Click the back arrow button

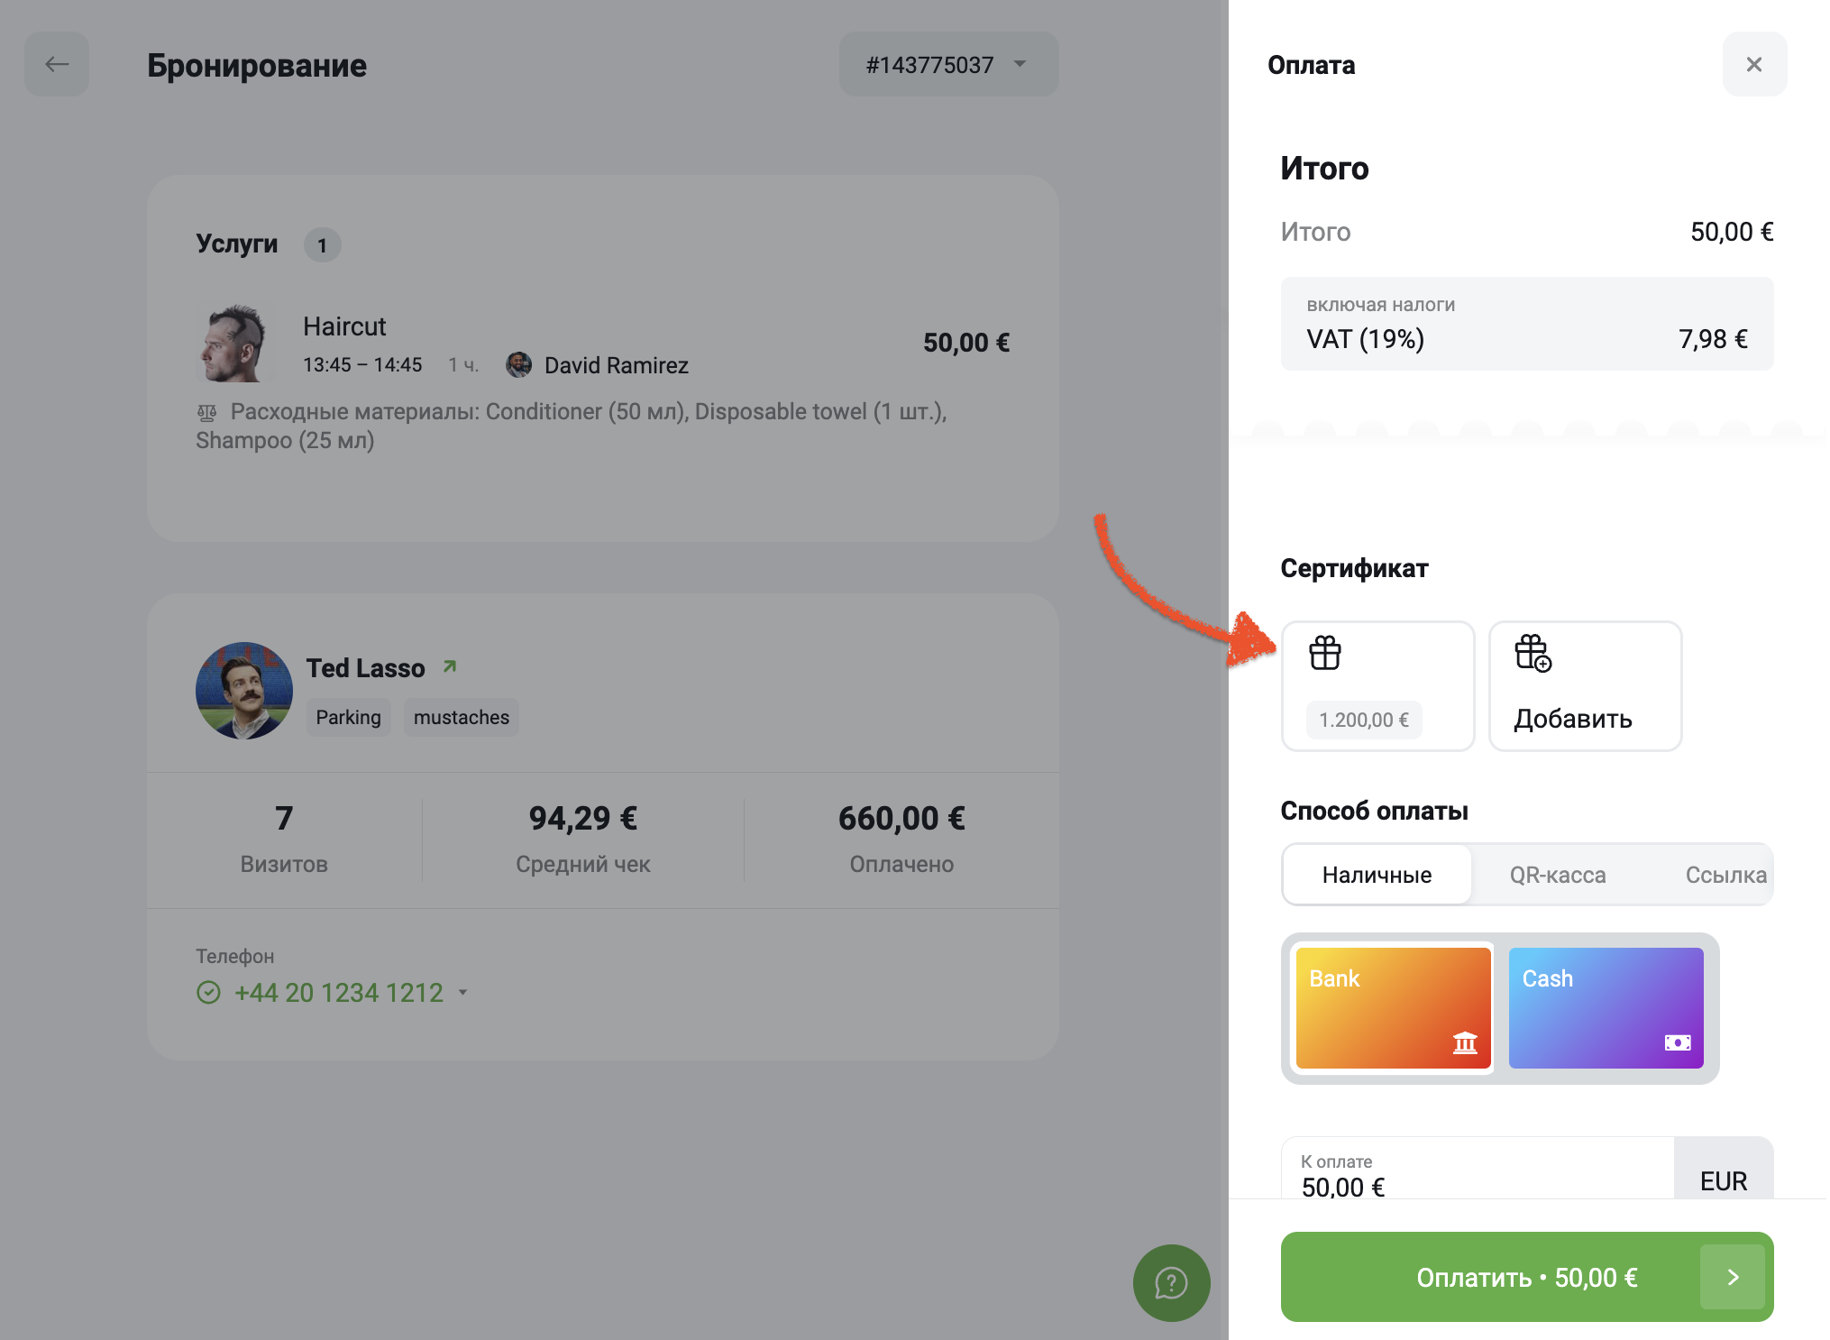pyautogui.click(x=57, y=64)
